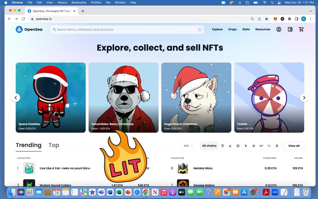The image size is (318, 199).
Task: Toggle the All chains filter
Action: (209, 146)
